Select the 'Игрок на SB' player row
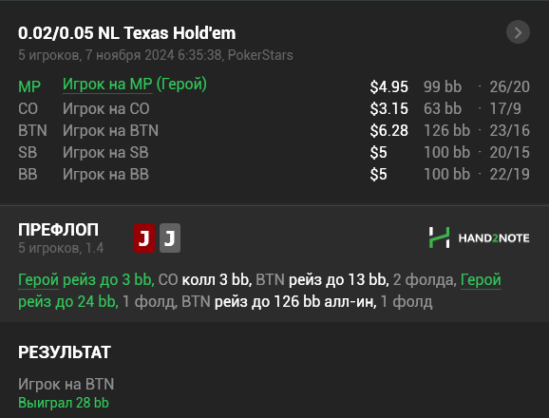Screen dimensions: 549x418 (274, 152)
